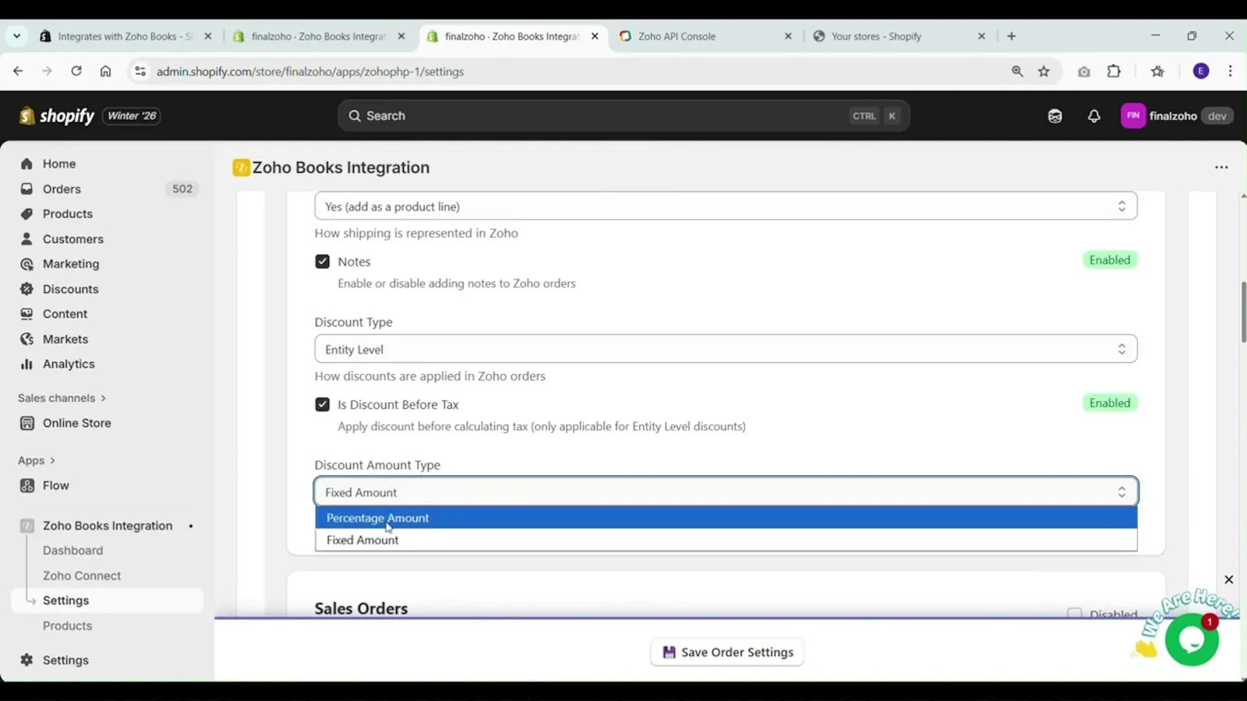Open the app three-dot options menu
1247x701 pixels.
tap(1221, 167)
